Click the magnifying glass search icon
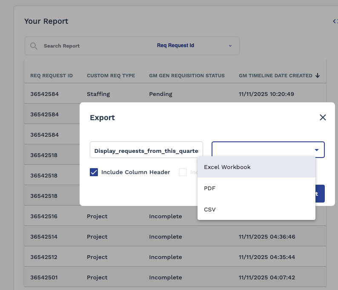Image resolution: width=338 pixels, height=290 pixels. click(x=34, y=46)
